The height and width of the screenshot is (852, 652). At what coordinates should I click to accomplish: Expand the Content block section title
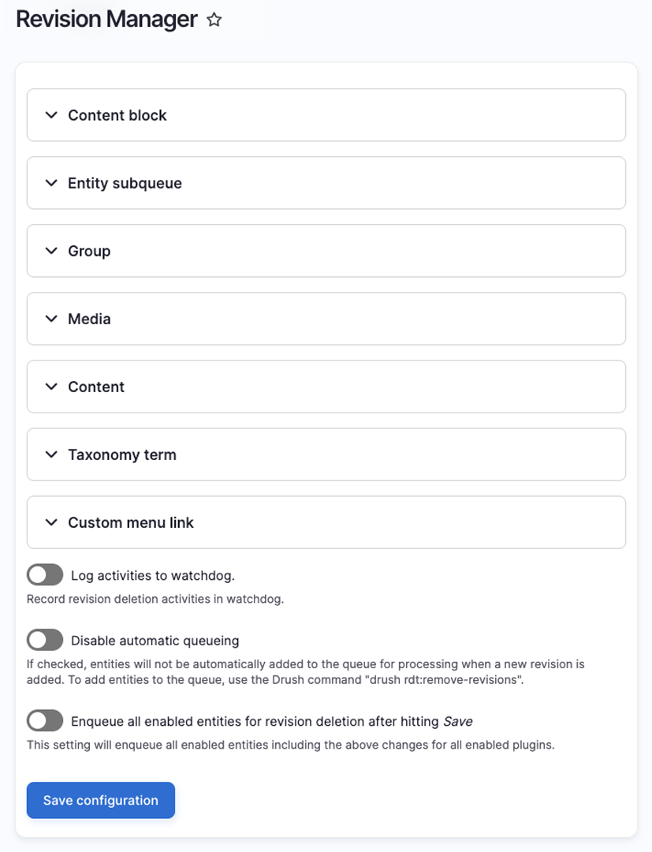pos(117,115)
